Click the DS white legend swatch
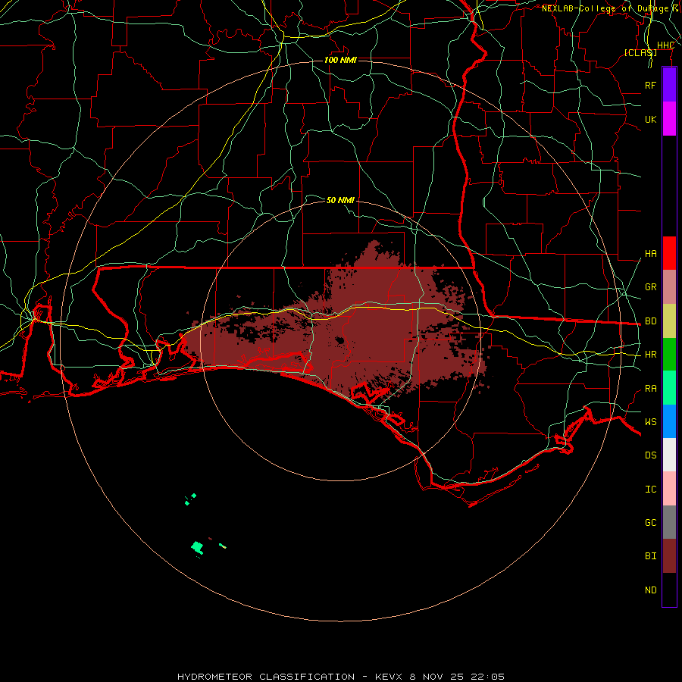This screenshot has width=682, height=682. click(669, 455)
